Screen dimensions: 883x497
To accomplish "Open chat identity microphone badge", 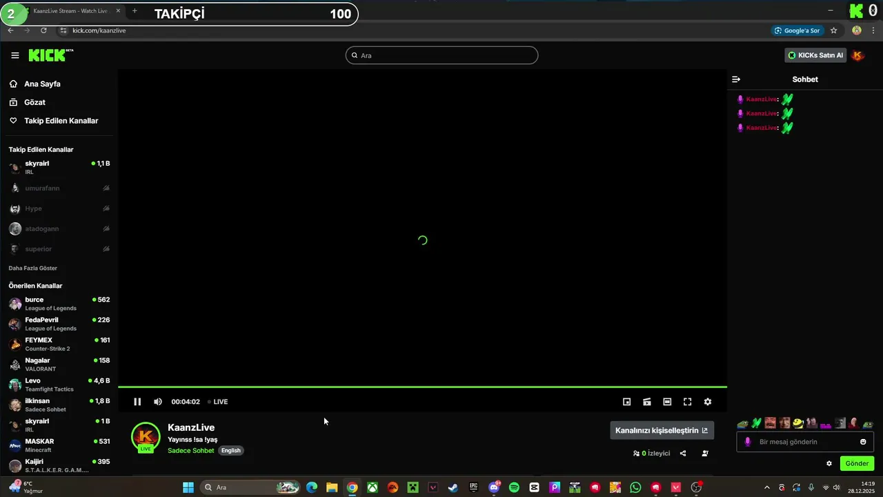I will (748, 442).
